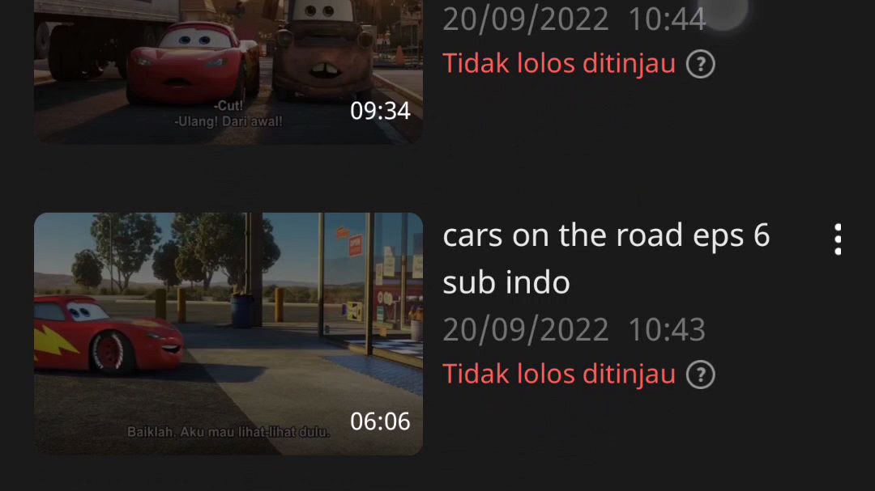Click the blue trash barrel in eps 6 thumbnail
The height and width of the screenshot is (491, 875).
241,310
